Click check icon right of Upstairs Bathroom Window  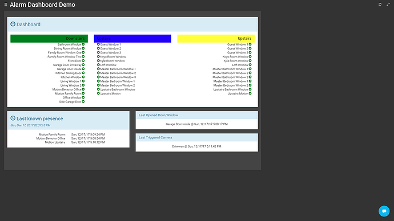click(x=250, y=89)
